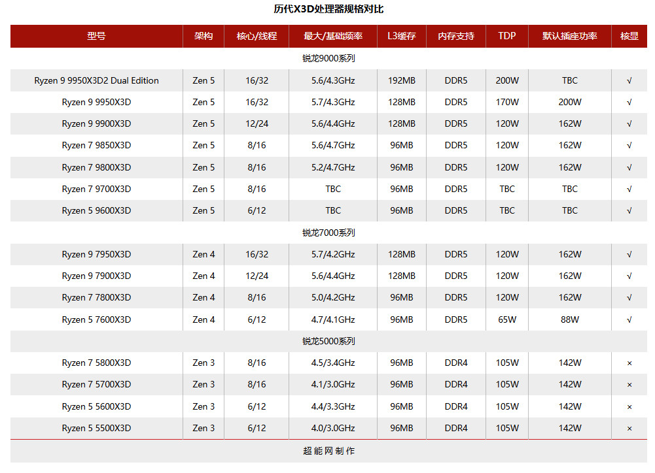Toggle the √ mark for Ryzen 5 7600X3D

click(x=629, y=319)
